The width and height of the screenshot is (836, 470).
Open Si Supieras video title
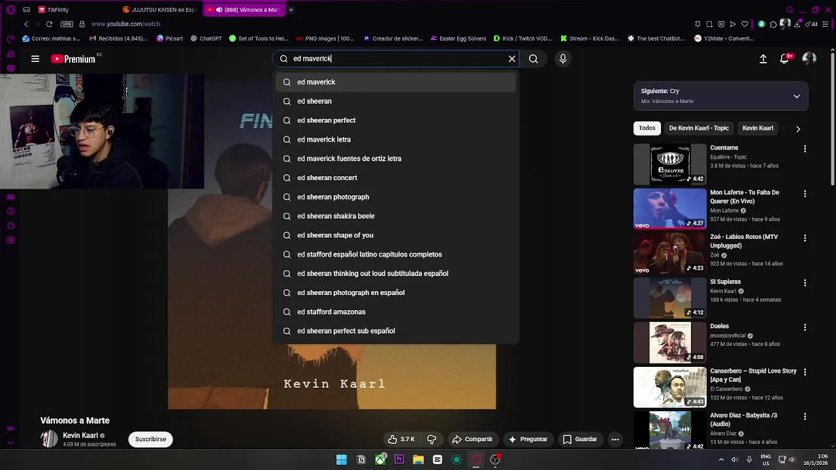point(725,282)
